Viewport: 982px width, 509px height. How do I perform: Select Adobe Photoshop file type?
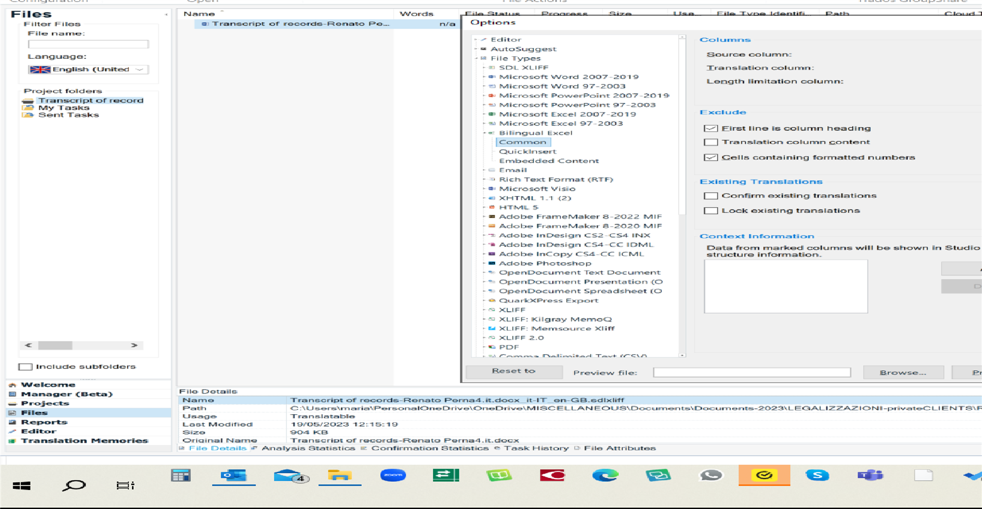tap(545, 263)
